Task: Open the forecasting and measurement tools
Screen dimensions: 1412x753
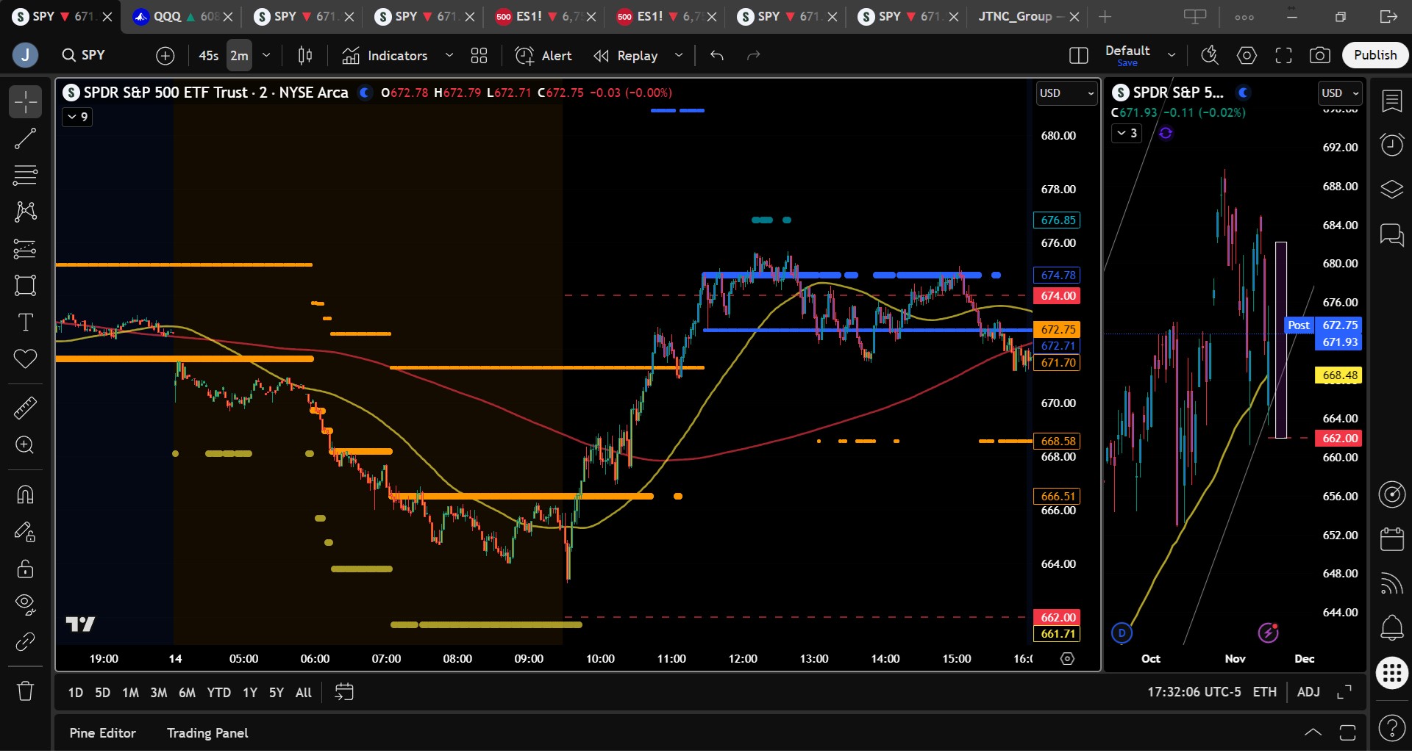Action: coord(25,249)
